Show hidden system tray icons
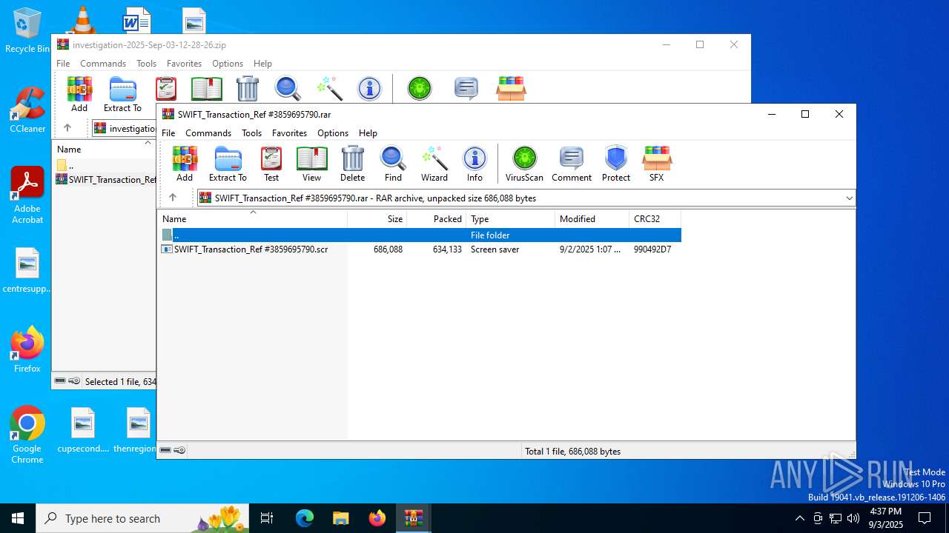Viewport: 949px width, 533px height. pos(799,518)
